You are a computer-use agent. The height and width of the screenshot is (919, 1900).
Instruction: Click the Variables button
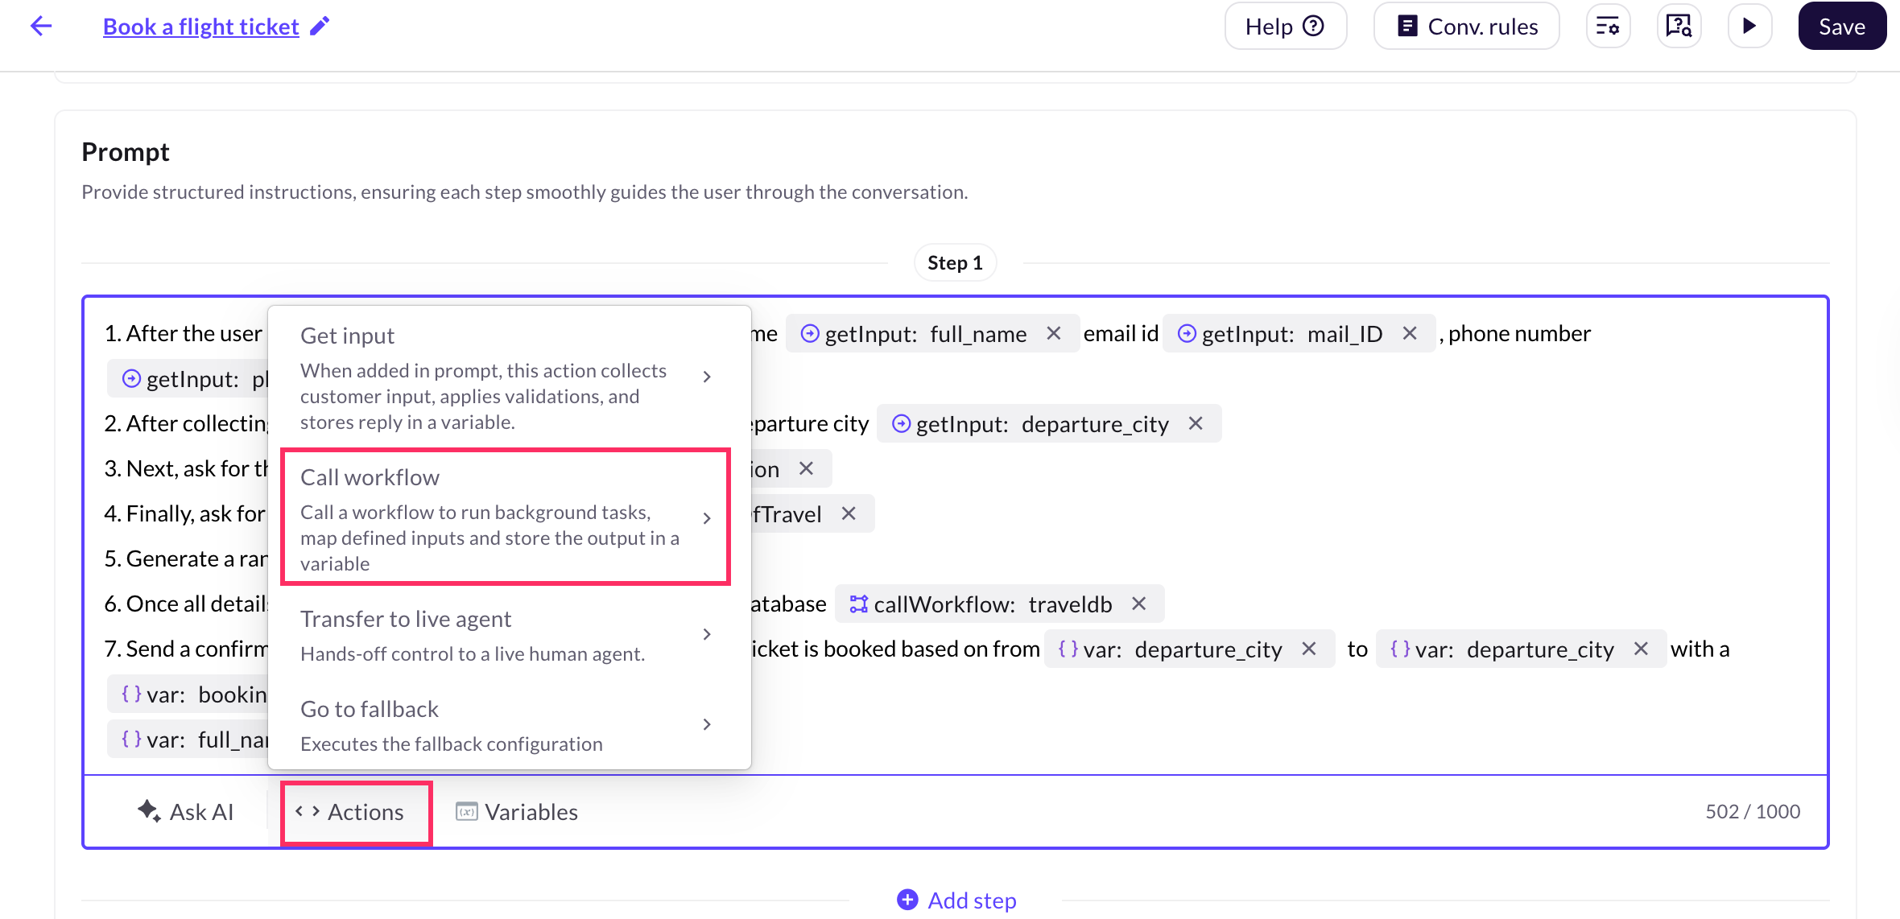517,812
